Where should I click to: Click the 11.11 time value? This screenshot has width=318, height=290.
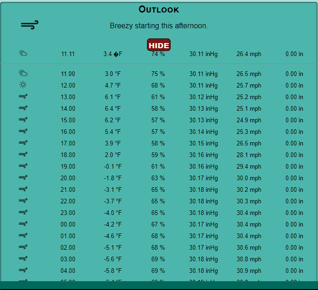68,54
